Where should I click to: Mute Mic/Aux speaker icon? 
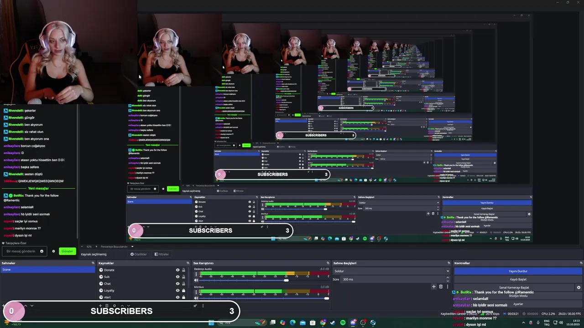(x=196, y=298)
